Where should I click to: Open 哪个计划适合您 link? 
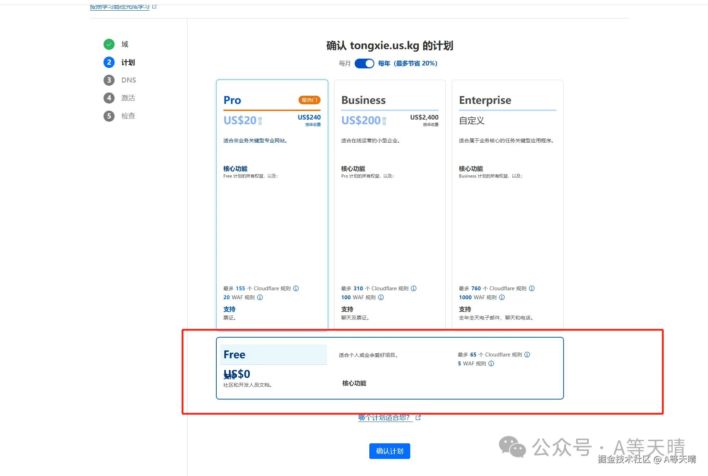tap(384, 418)
